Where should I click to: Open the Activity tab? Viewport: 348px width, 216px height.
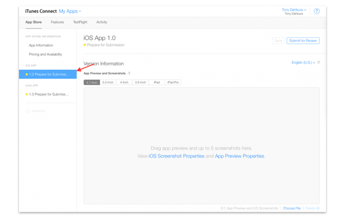point(101,22)
